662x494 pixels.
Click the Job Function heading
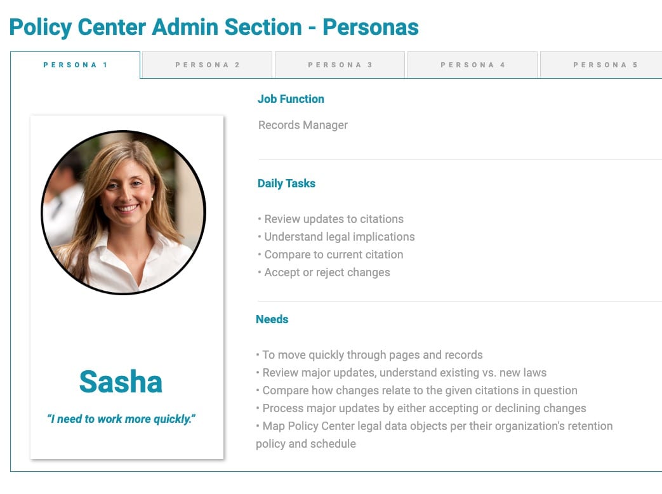coord(291,99)
